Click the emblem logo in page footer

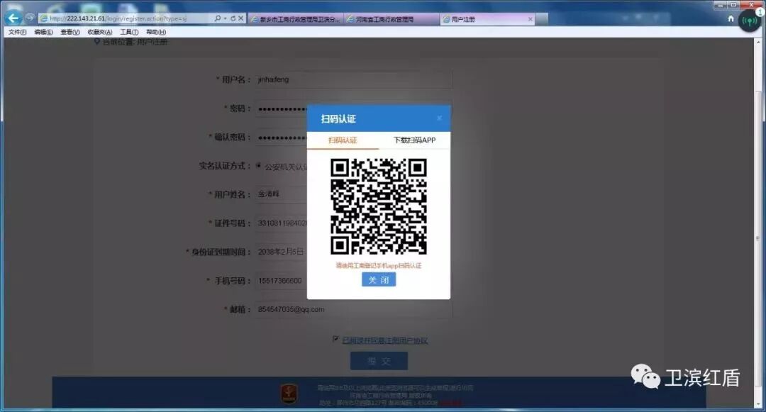click(x=289, y=394)
